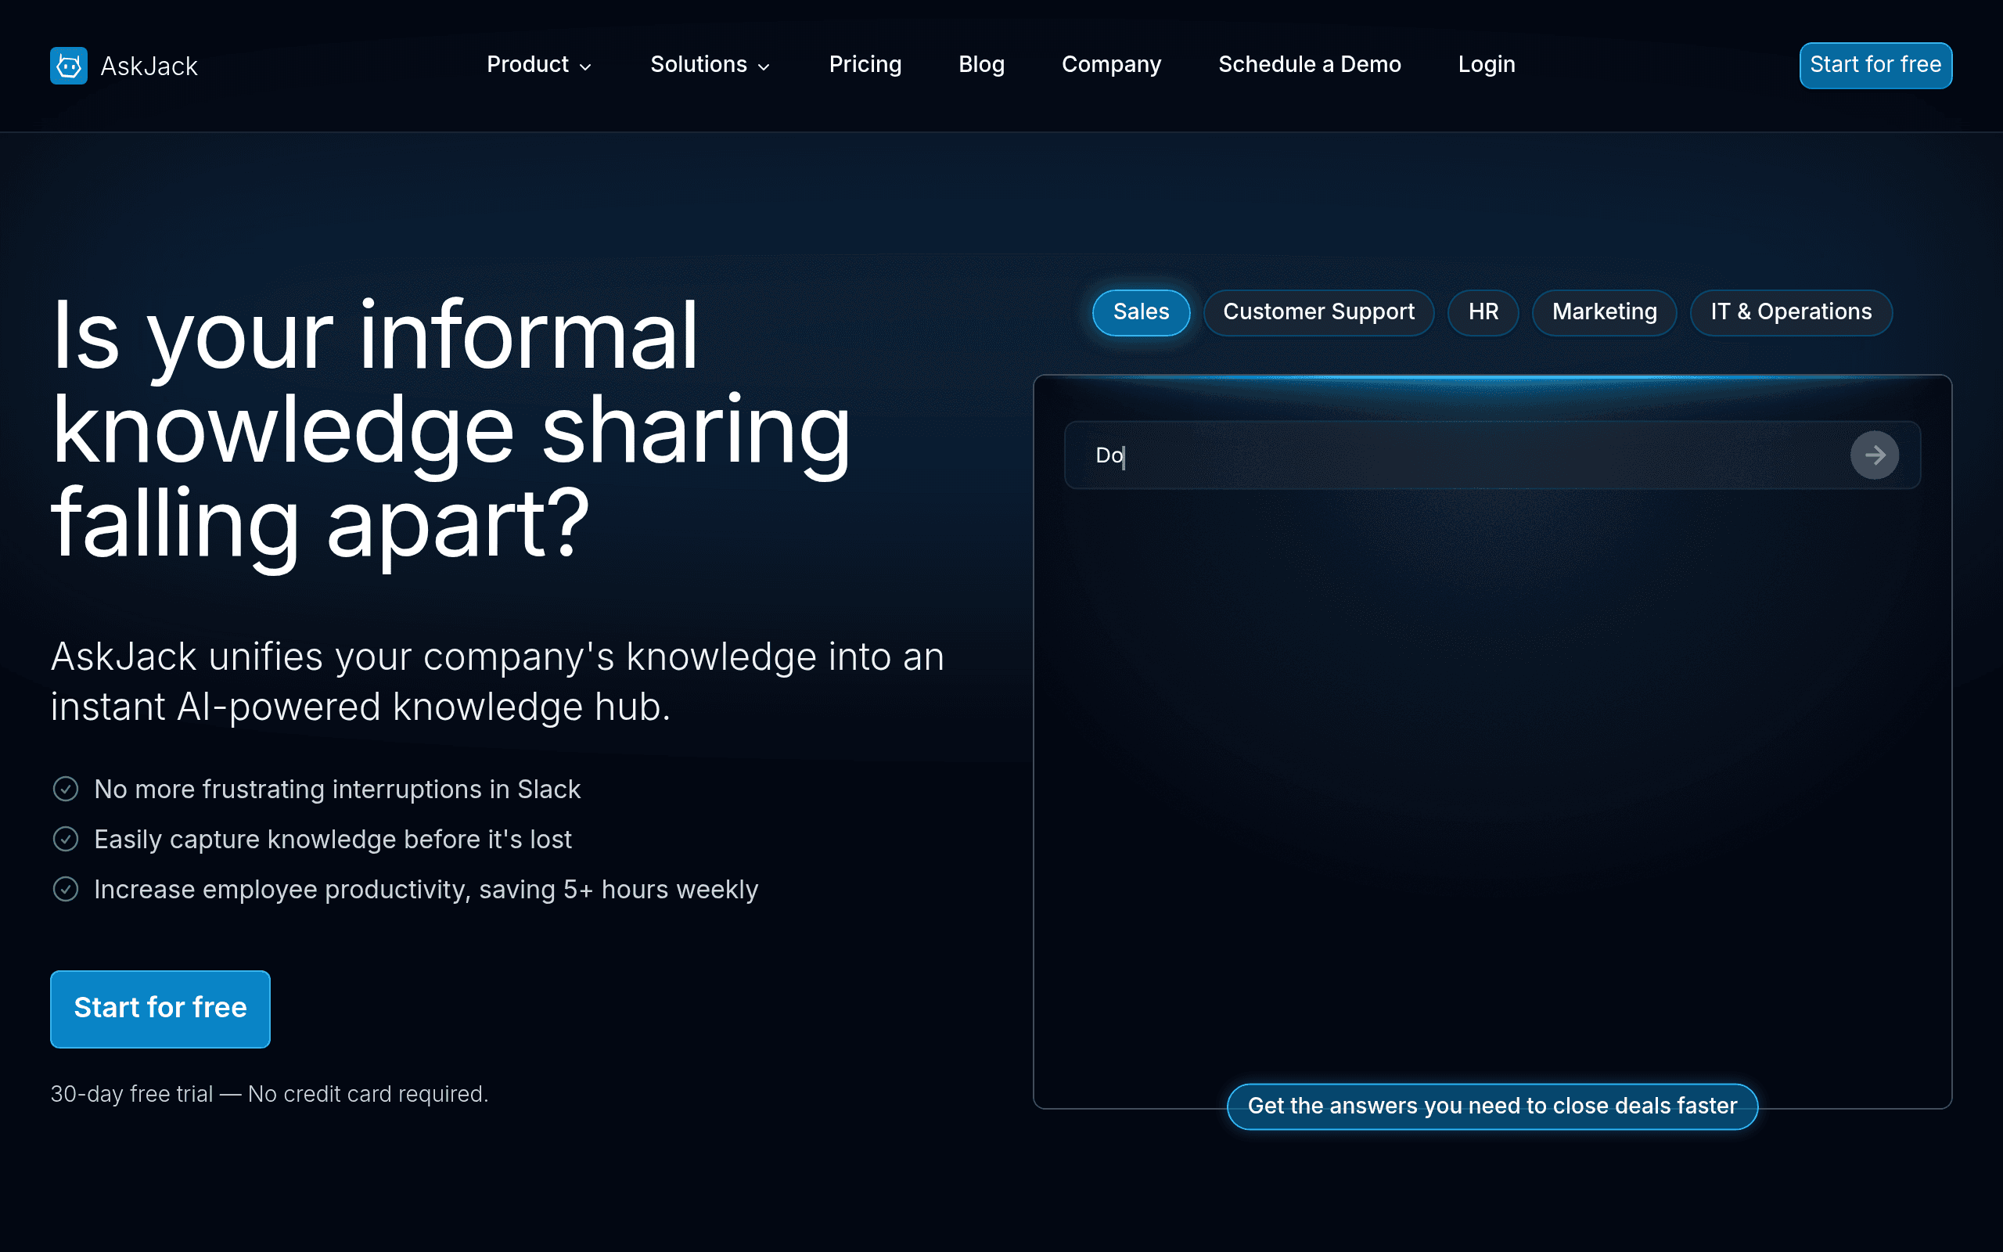
Task: Click the question input field containing 'Do'
Action: click(1491, 455)
